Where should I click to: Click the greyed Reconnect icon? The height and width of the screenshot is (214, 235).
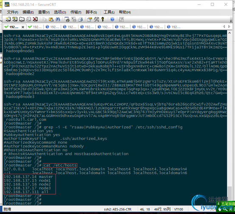pyautogui.click(x=28, y=19)
